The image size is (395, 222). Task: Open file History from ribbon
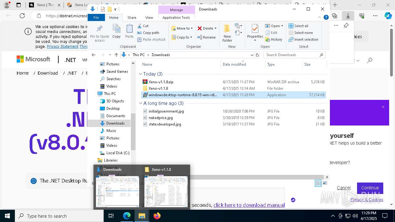(x=273, y=39)
